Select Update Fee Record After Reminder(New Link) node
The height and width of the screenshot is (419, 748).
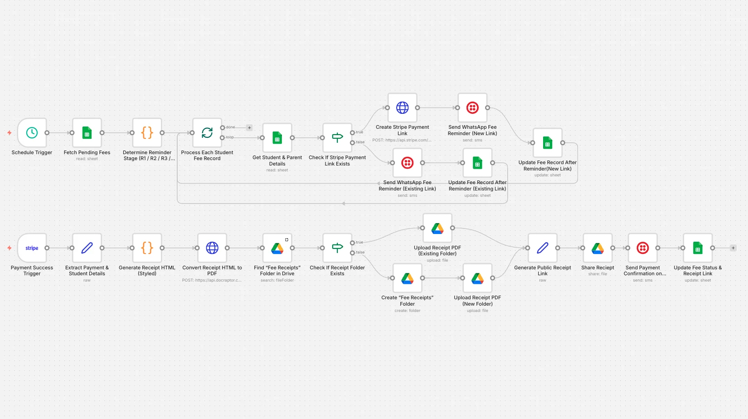(548, 143)
